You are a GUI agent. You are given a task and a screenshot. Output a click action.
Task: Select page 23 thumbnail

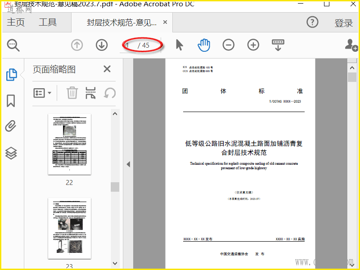click(x=69, y=229)
